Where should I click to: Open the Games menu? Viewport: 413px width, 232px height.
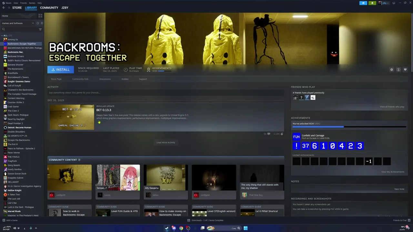pos(32,3)
